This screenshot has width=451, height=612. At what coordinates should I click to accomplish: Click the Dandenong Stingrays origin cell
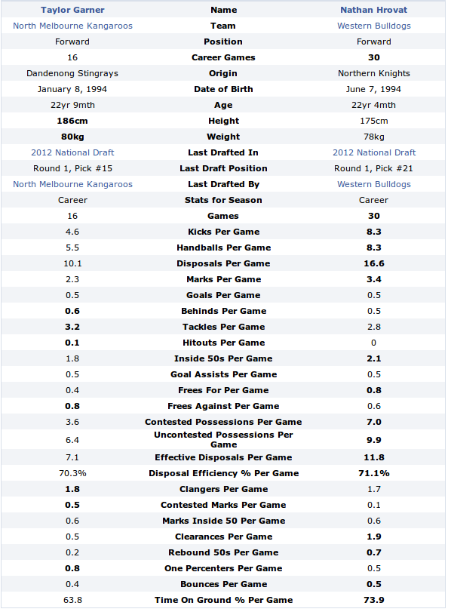point(72,73)
